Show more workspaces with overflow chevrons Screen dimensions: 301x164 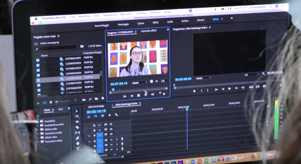232,18
